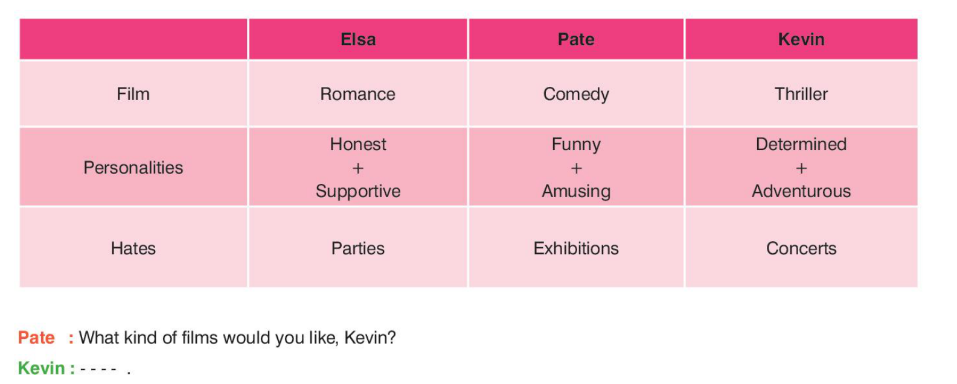Click the Parties cell
The image size is (957, 384).
(x=358, y=248)
